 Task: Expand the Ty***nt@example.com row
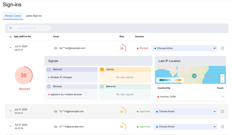10,111
